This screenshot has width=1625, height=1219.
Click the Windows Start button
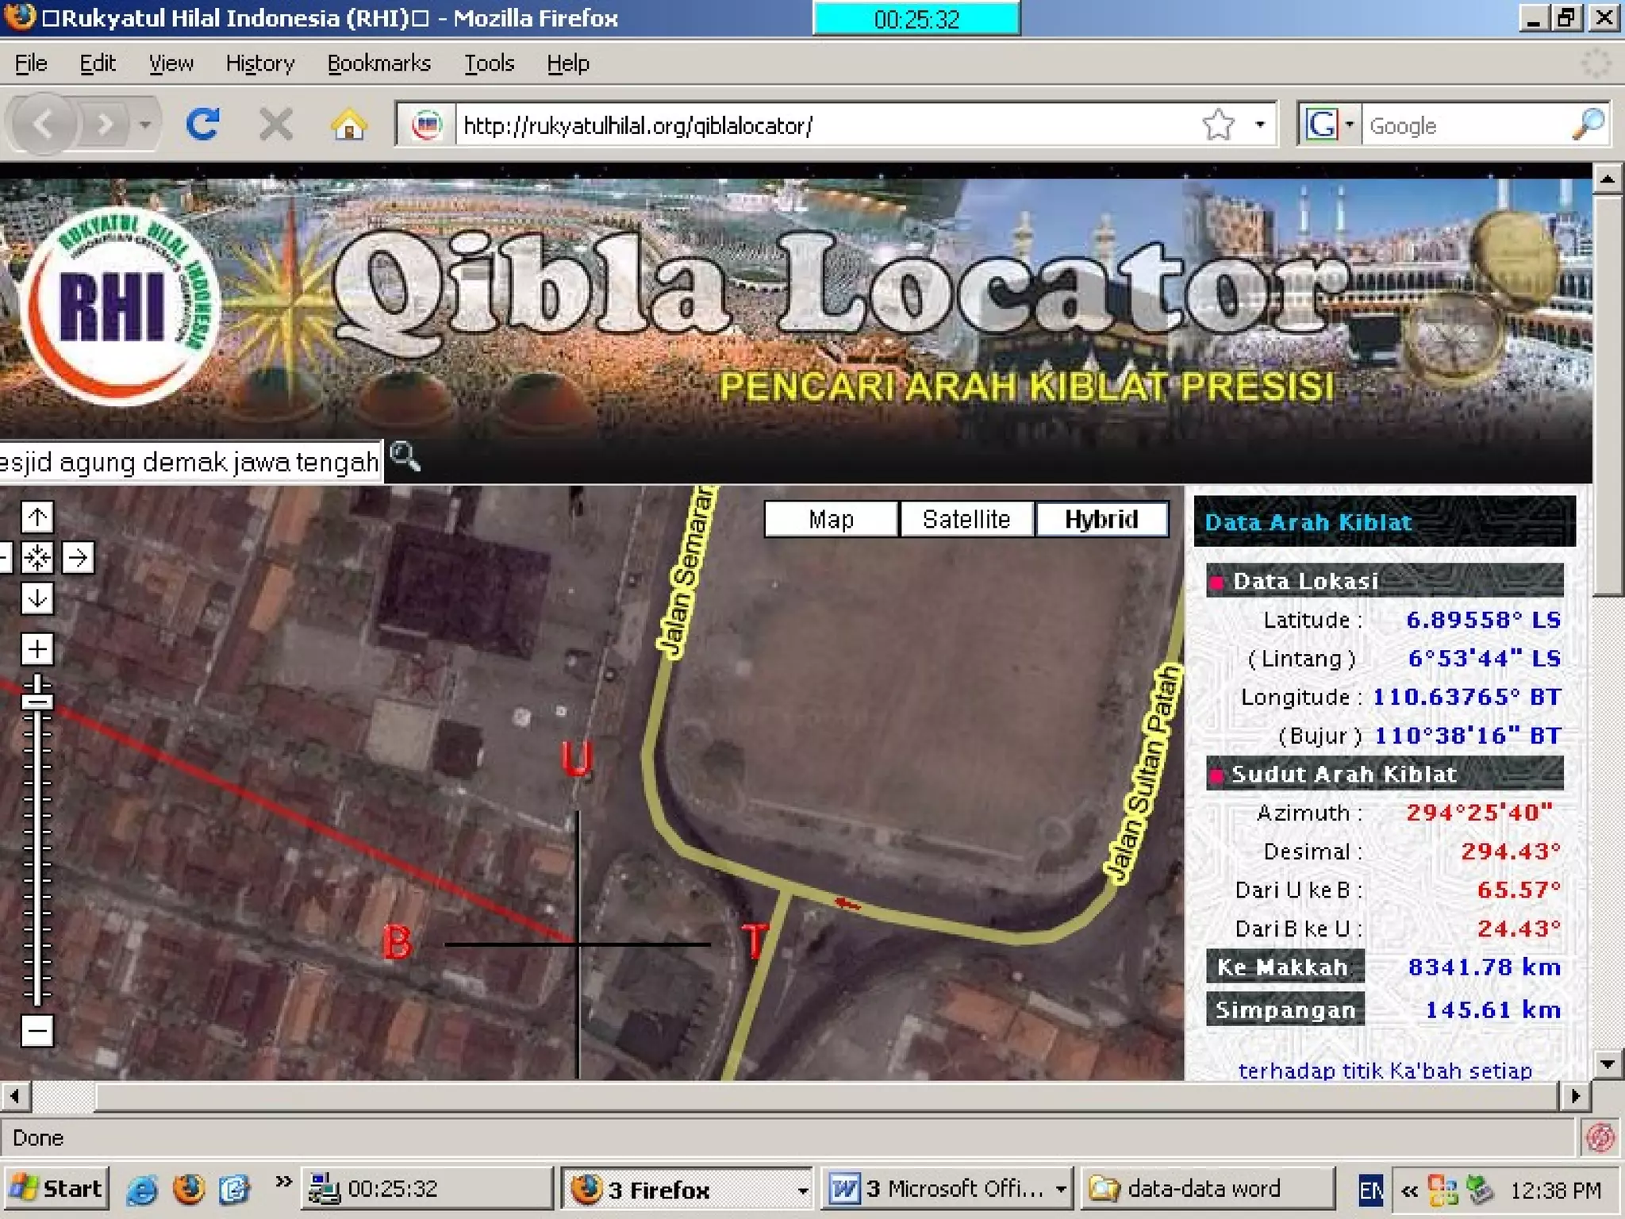(57, 1188)
